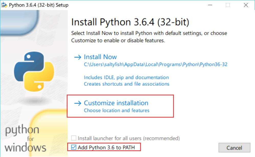This screenshot has height=157, width=255.
Task: Click the Python installer icon in title bar
Action: (4, 5)
